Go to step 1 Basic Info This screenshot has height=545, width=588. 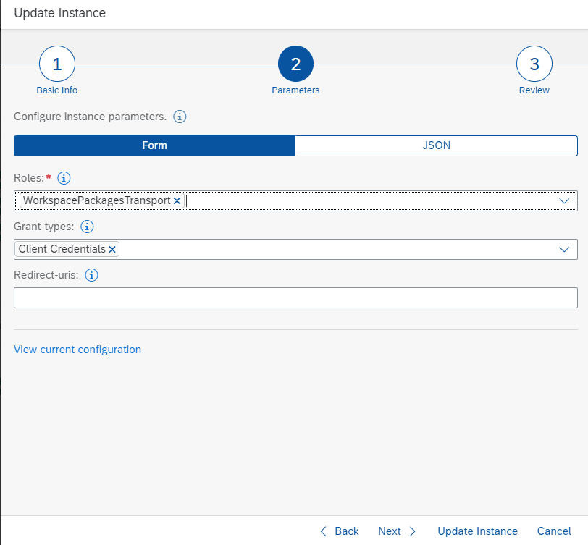(57, 64)
